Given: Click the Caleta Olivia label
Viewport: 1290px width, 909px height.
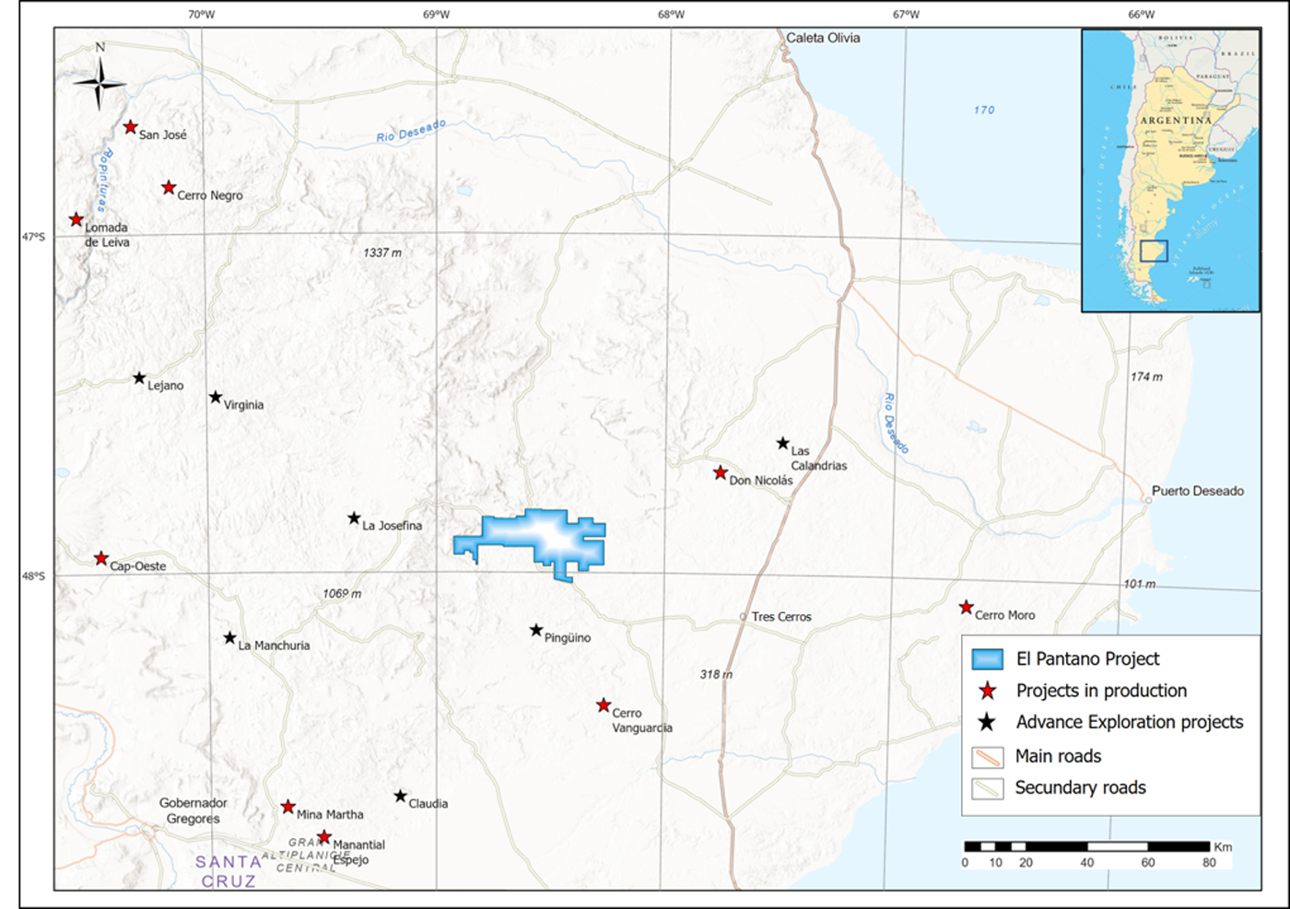Looking at the screenshot, I should (823, 38).
